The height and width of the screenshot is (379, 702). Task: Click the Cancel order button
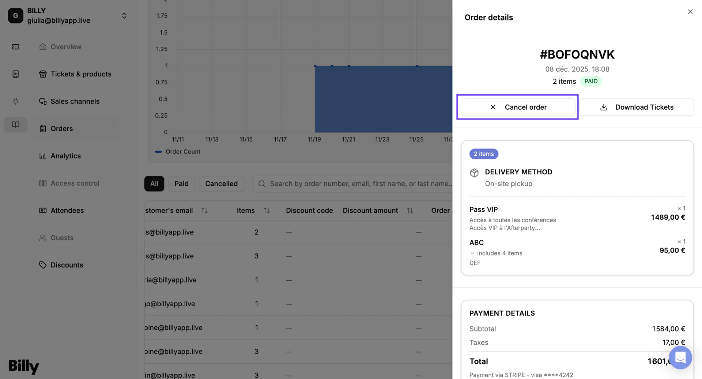(x=518, y=107)
